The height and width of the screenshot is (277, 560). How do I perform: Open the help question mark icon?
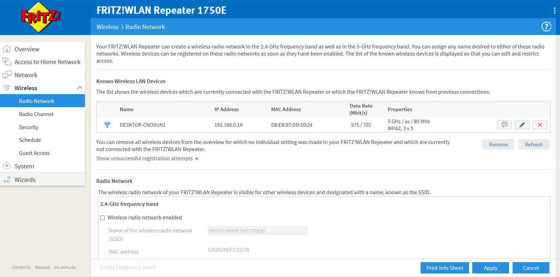click(546, 27)
